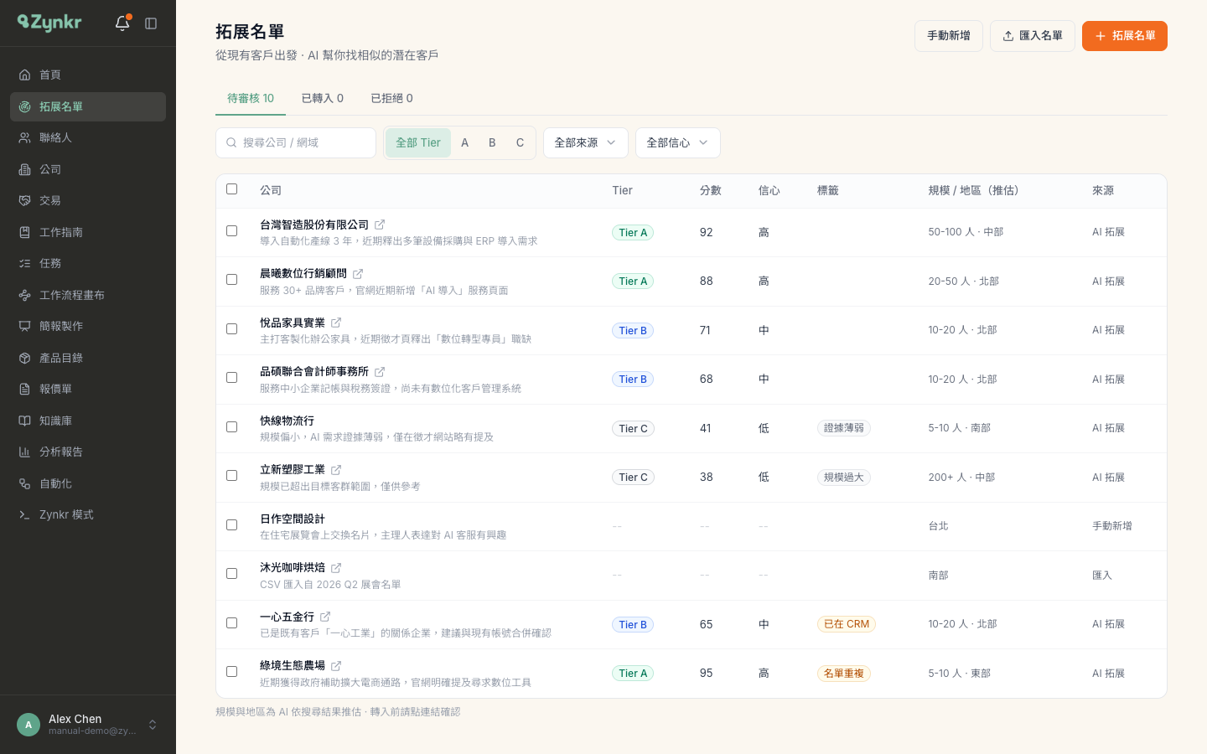This screenshot has height=754, width=1207.
Task: Click the 已在 CRM tag
Action: pyautogui.click(x=847, y=624)
